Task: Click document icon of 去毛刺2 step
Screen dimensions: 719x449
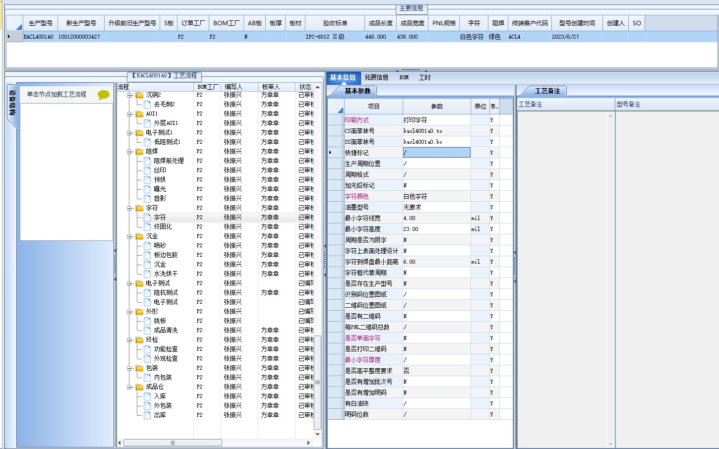Action: 147,105
